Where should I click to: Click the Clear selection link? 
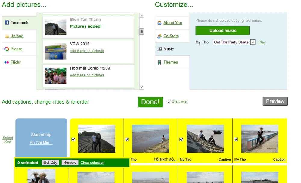[x=92, y=163]
